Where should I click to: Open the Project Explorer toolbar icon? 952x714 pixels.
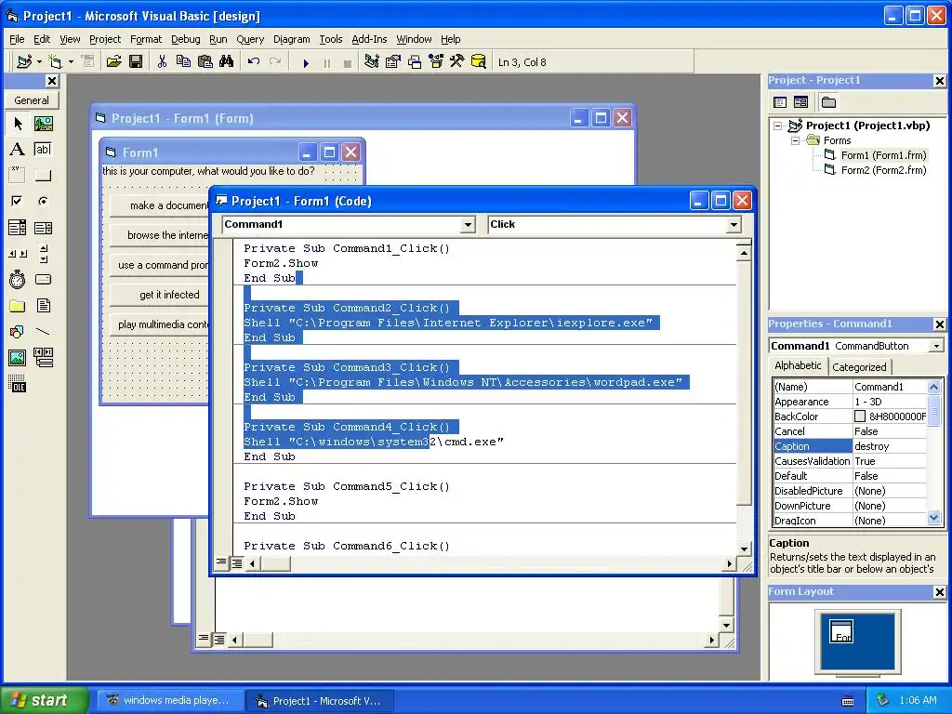(x=372, y=62)
